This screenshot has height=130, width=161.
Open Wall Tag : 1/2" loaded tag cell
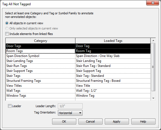(113, 91)
